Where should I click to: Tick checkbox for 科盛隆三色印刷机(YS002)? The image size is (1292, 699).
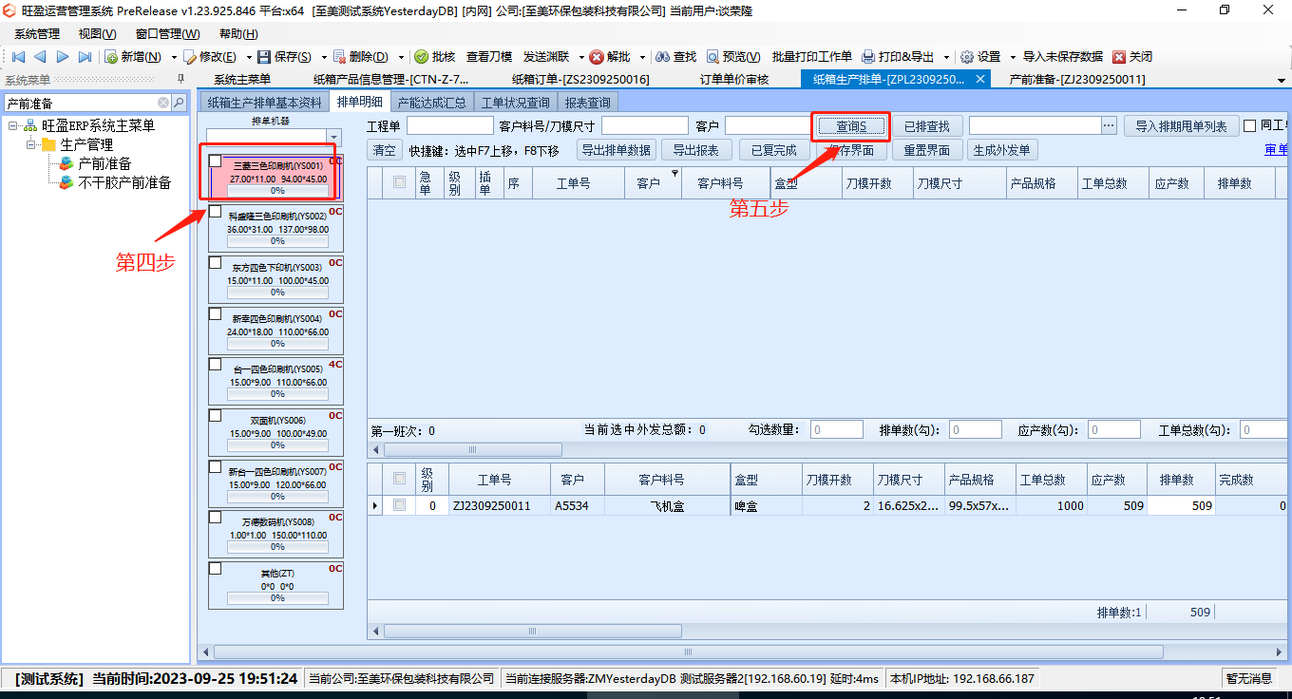pyautogui.click(x=216, y=212)
